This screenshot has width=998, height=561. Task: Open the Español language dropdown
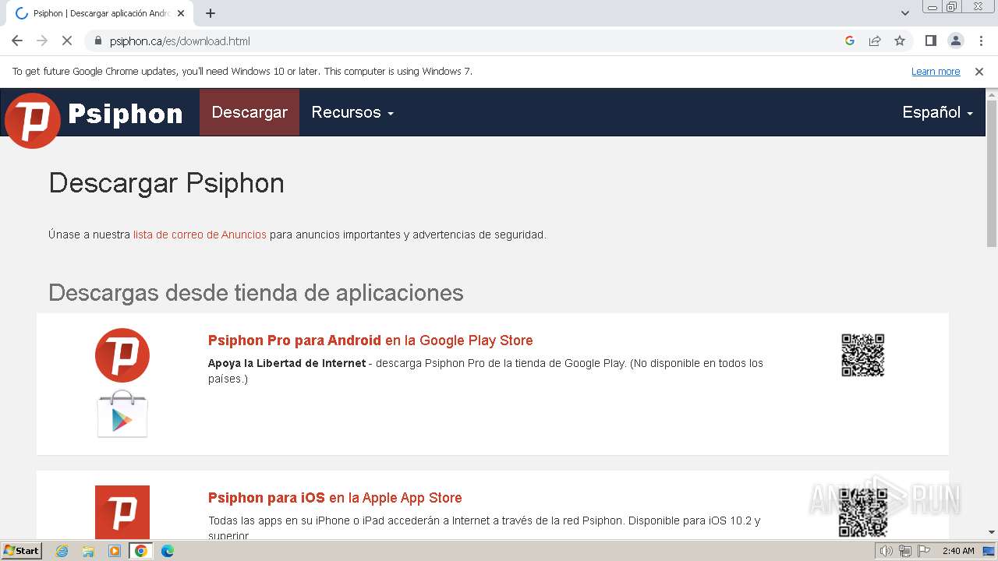pos(937,112)
